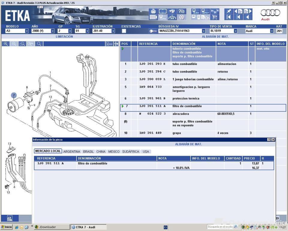Click 1J0 201 511 A in part info

(50, 163)
